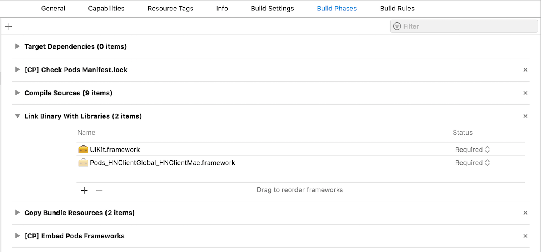541x252 pixels.
Task: Open the Pods framework Required status dropdown
Action: pos(473,163)
